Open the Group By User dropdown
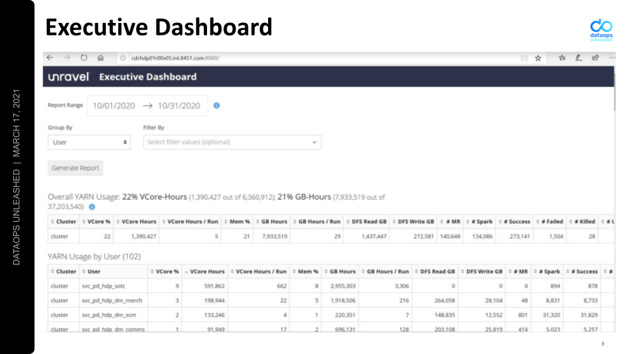Viewport: 631px width, 354px height. coord(89,142)
